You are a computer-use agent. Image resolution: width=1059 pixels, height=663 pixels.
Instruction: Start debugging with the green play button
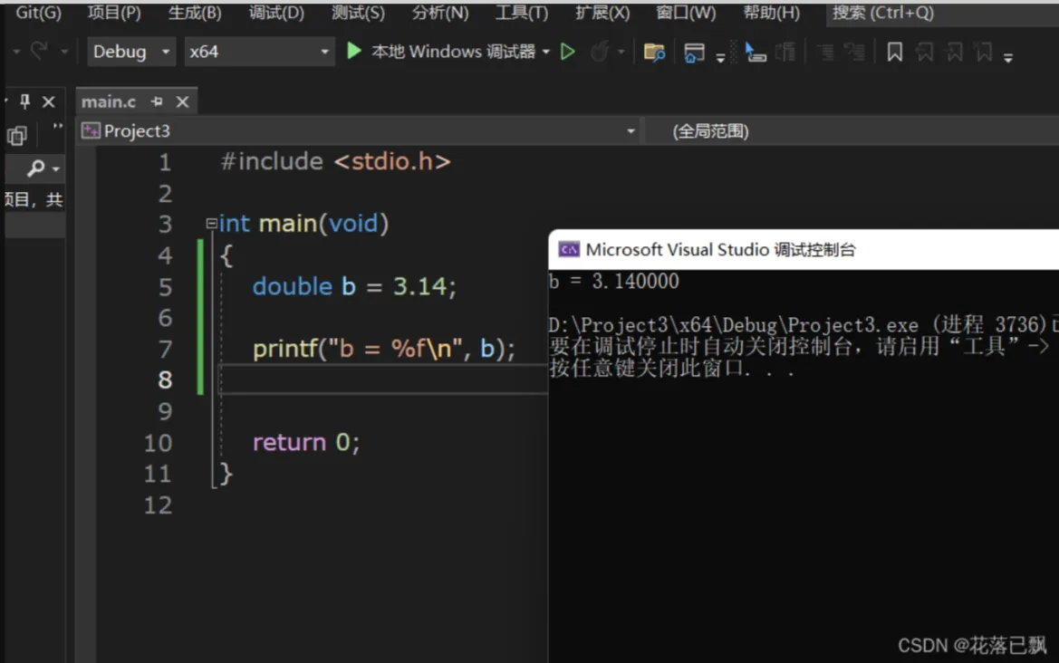[x=354, y=52]
